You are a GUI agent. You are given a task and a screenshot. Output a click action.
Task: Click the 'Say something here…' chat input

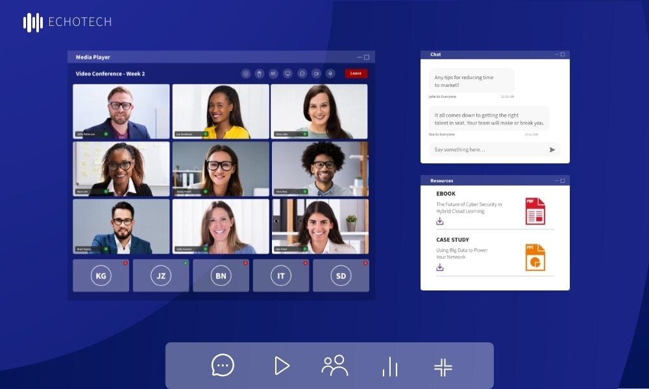coord(495,150)
